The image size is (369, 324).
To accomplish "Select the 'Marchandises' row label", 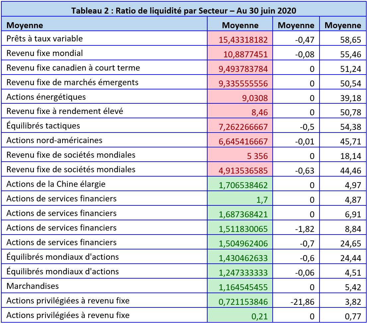I will pos(33,286).
